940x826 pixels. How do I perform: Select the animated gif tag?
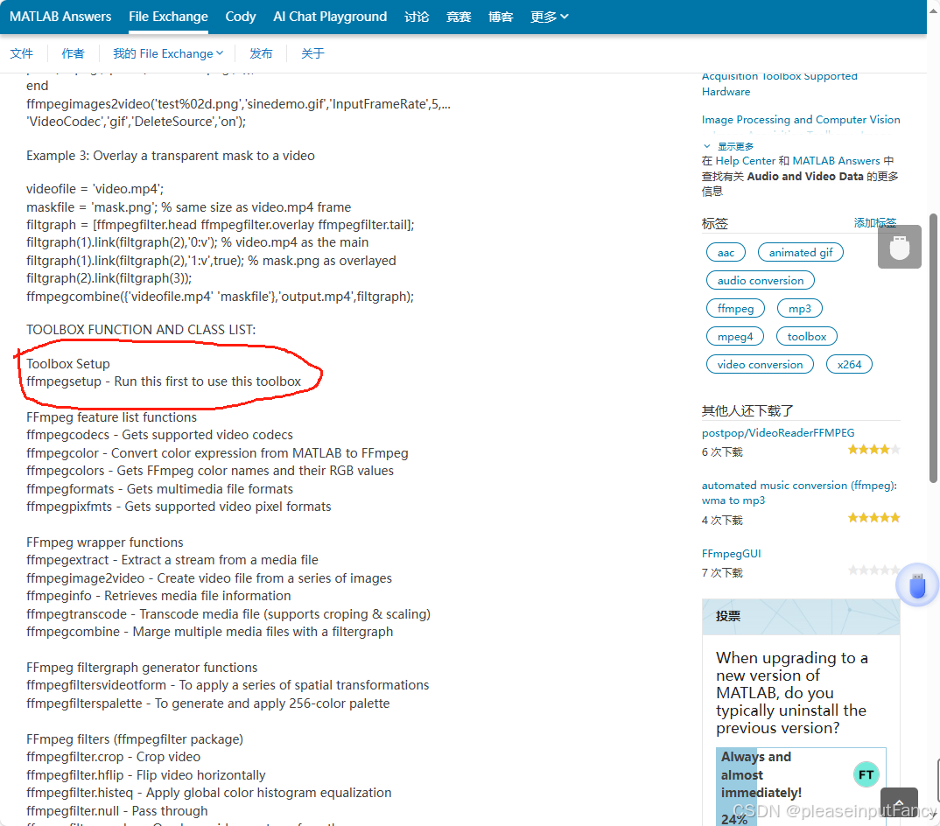801,252
